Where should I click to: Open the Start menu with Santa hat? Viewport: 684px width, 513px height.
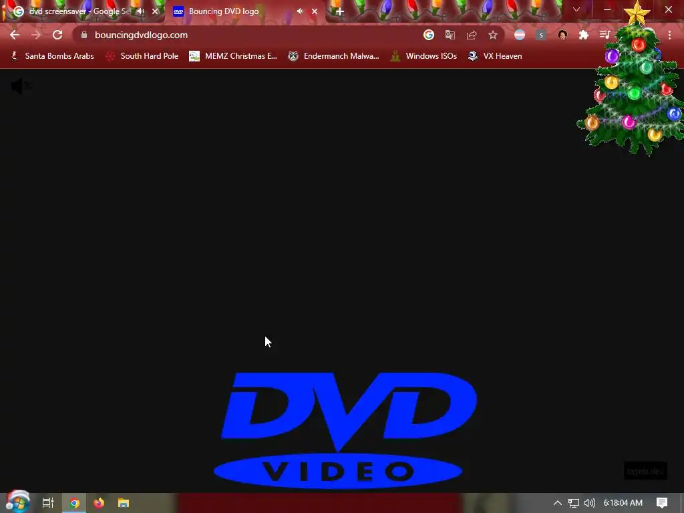pos(17,502)
